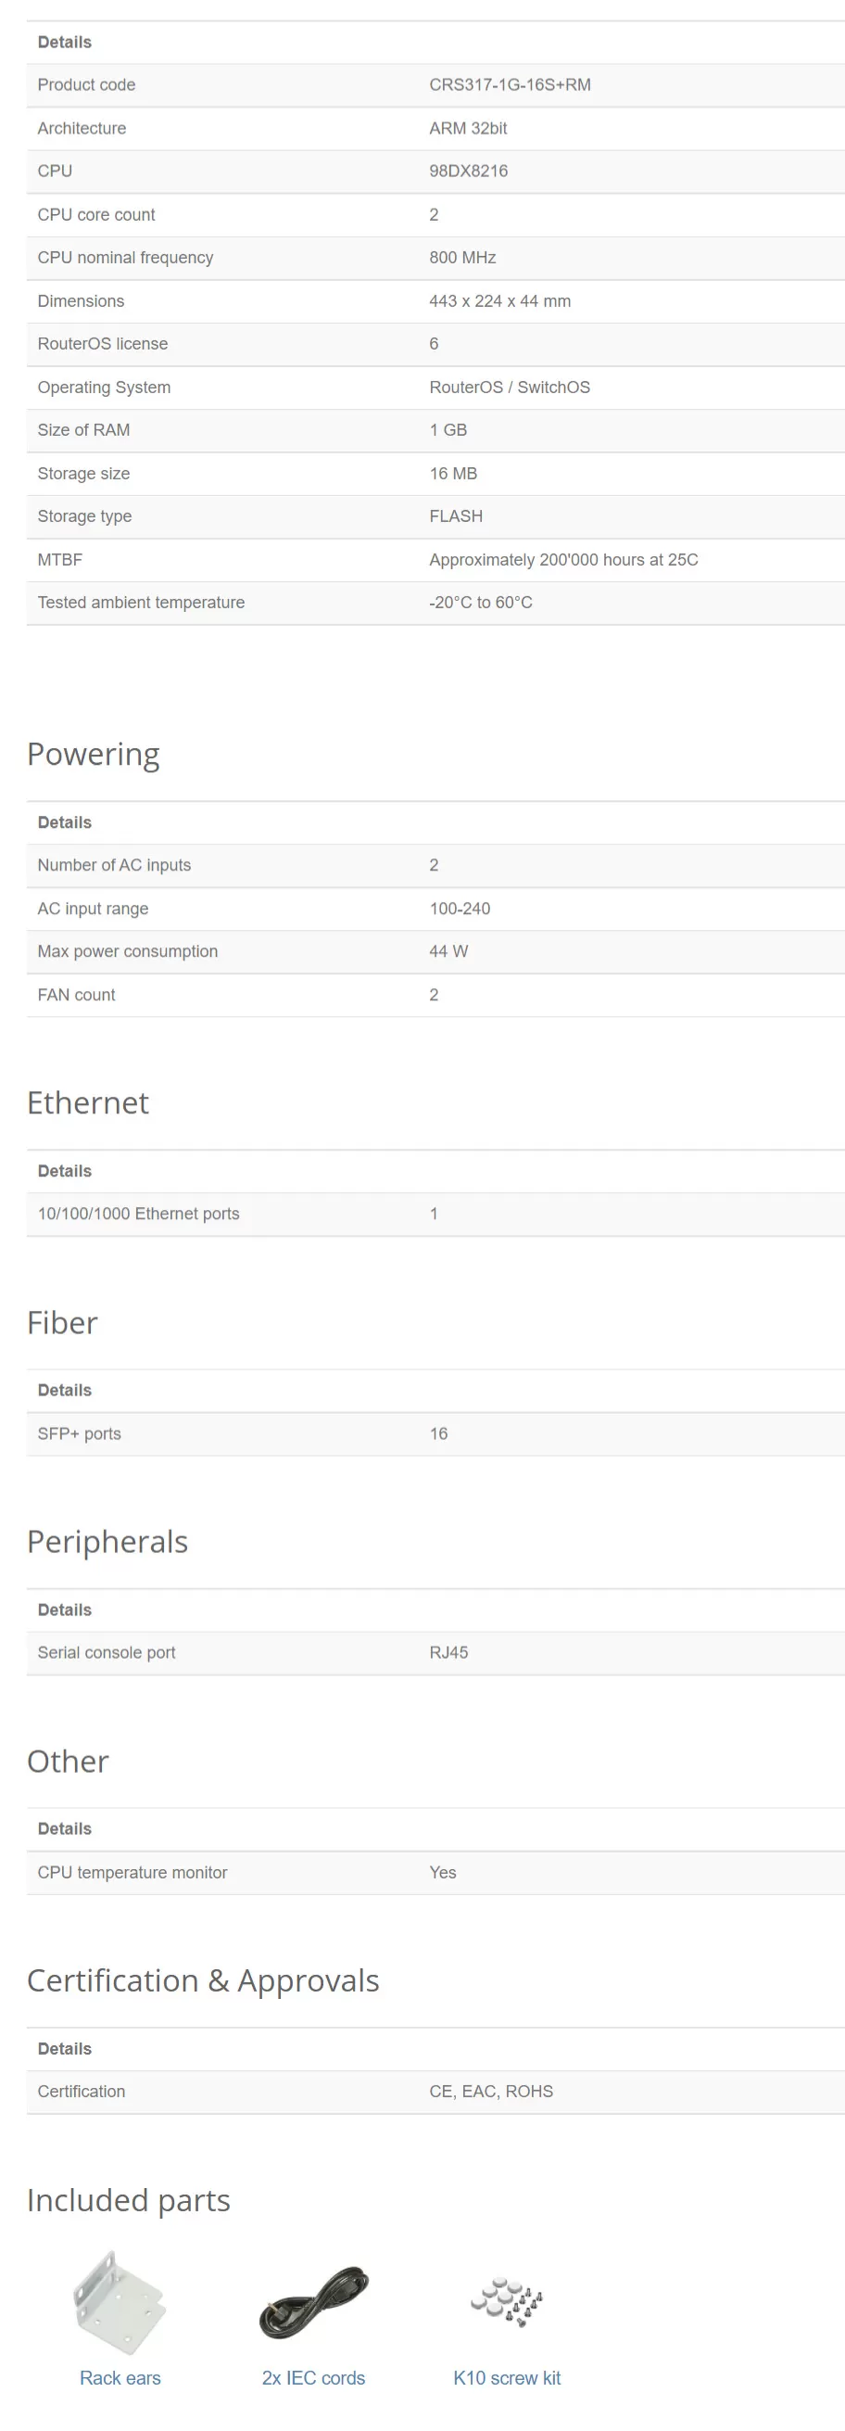Click the SFP+ ports row
845x2431 pixels.
click(435, 1433)
